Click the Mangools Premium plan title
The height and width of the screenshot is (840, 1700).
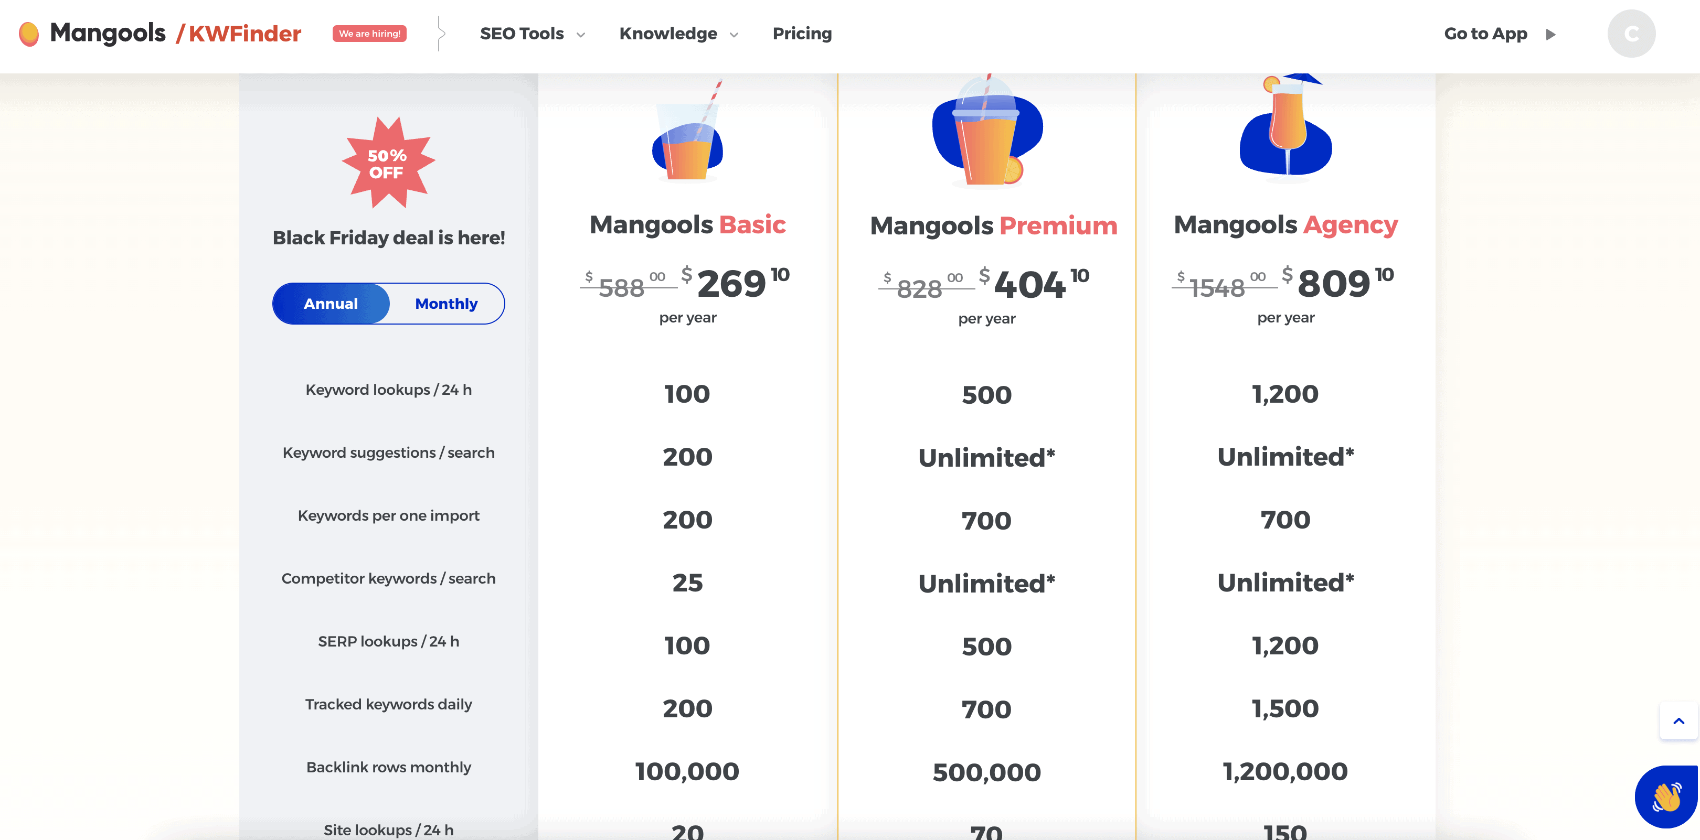coord(993,225)
